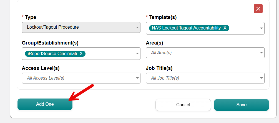Click the Cancel button
Image resolution: width=279 pixels, height=123 pixels.
tap(183, 105)
